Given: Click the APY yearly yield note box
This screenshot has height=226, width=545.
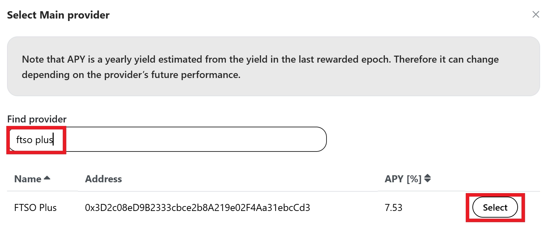Looking at the screenshot, I should [273, 66].
